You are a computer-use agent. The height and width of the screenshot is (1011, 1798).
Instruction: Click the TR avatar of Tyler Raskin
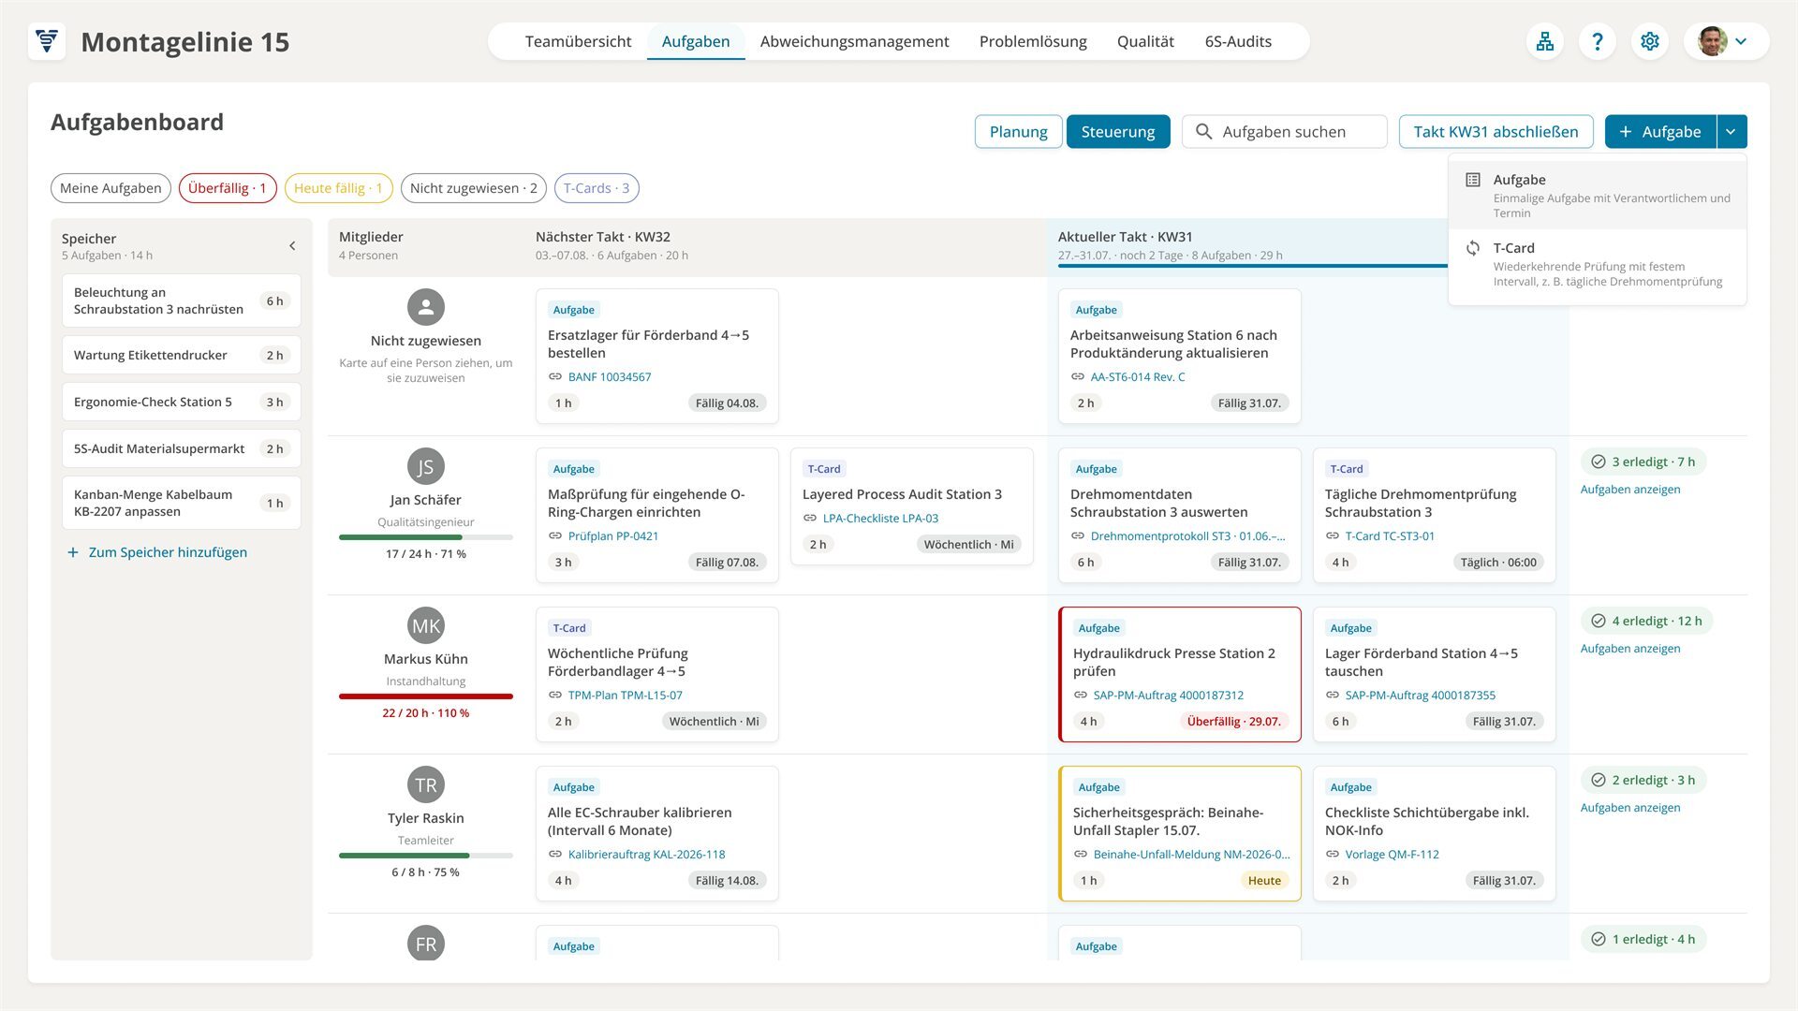tap(426, 784)
